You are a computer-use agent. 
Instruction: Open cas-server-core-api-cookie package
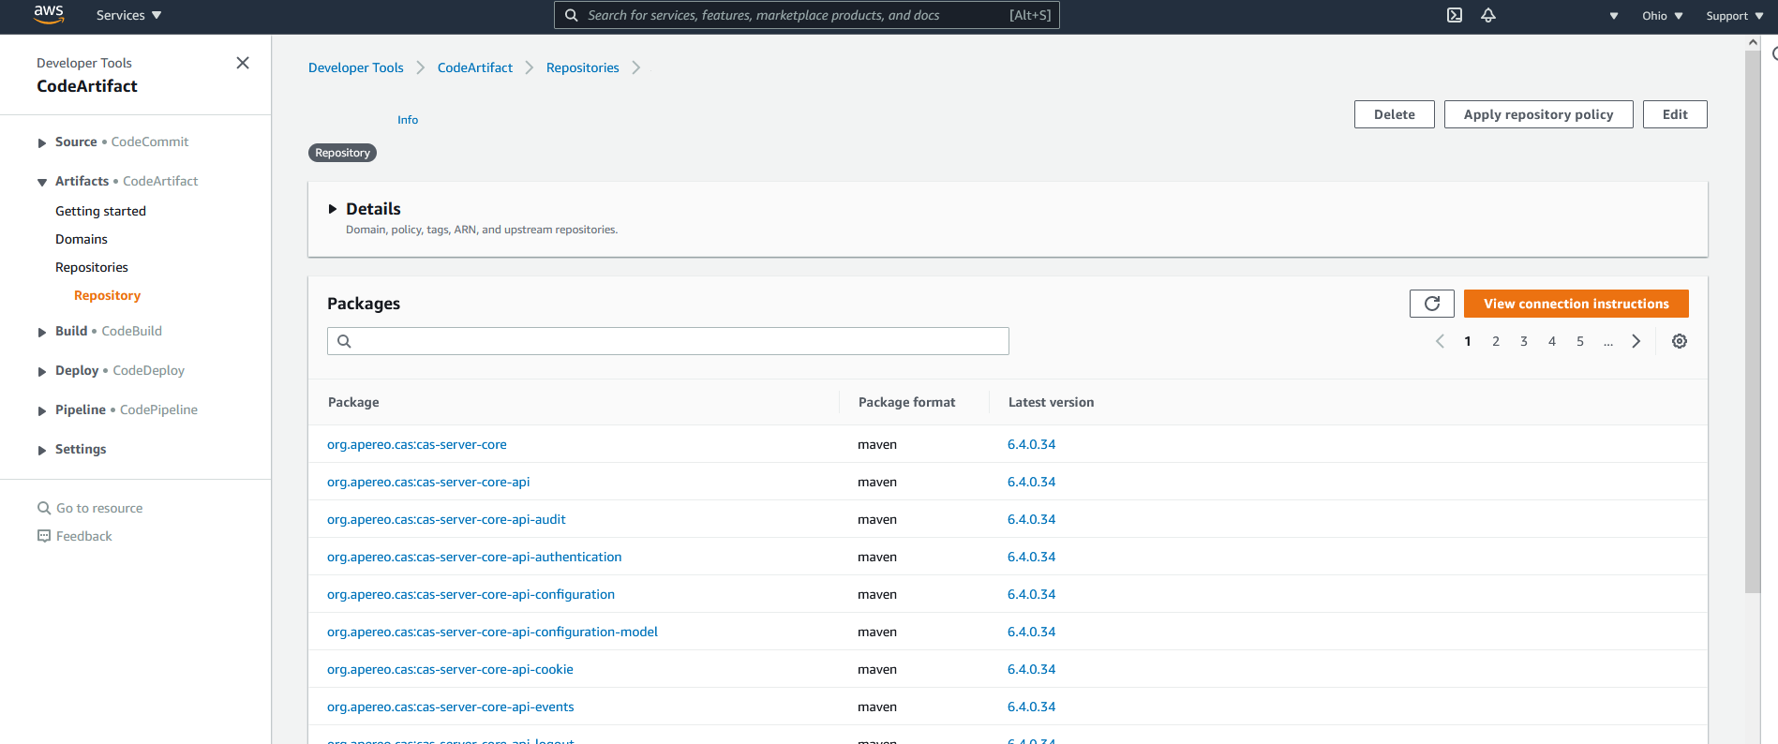[x=450, y=669]
